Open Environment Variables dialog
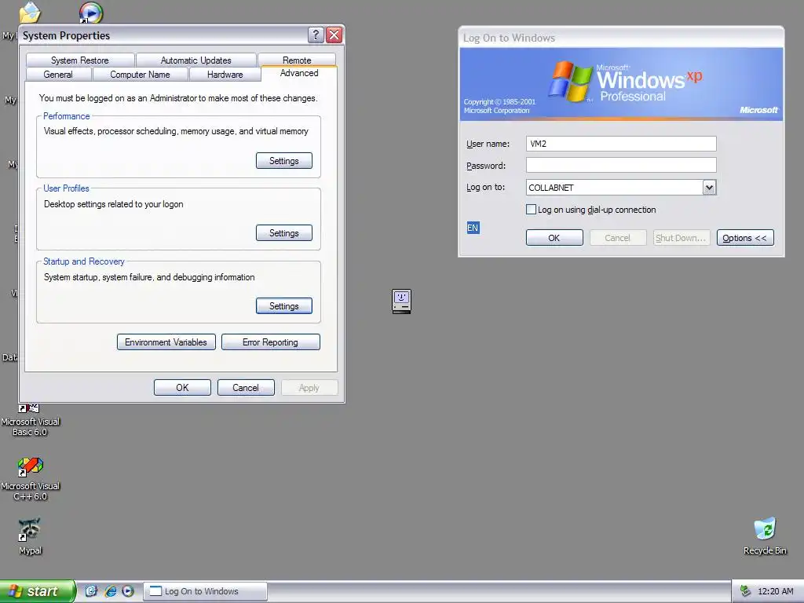This screenshot has width=804, height=603. 166,342
